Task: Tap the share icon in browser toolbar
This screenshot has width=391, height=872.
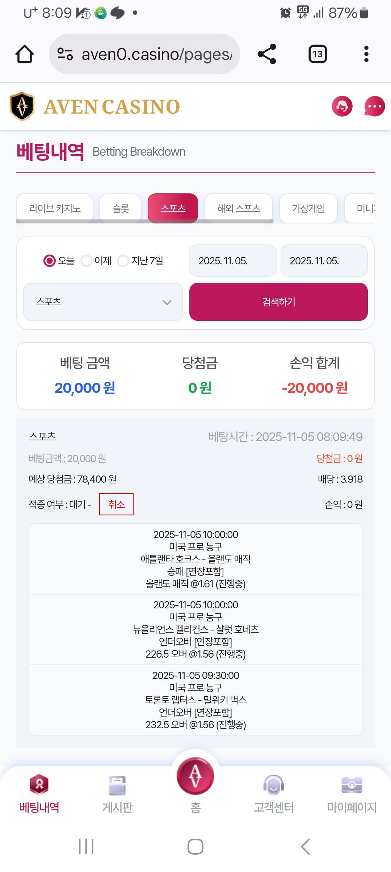Action: tap(267, 54)
